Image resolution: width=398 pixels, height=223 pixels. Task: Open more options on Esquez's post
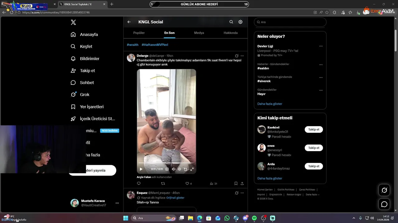click(242, 193)
